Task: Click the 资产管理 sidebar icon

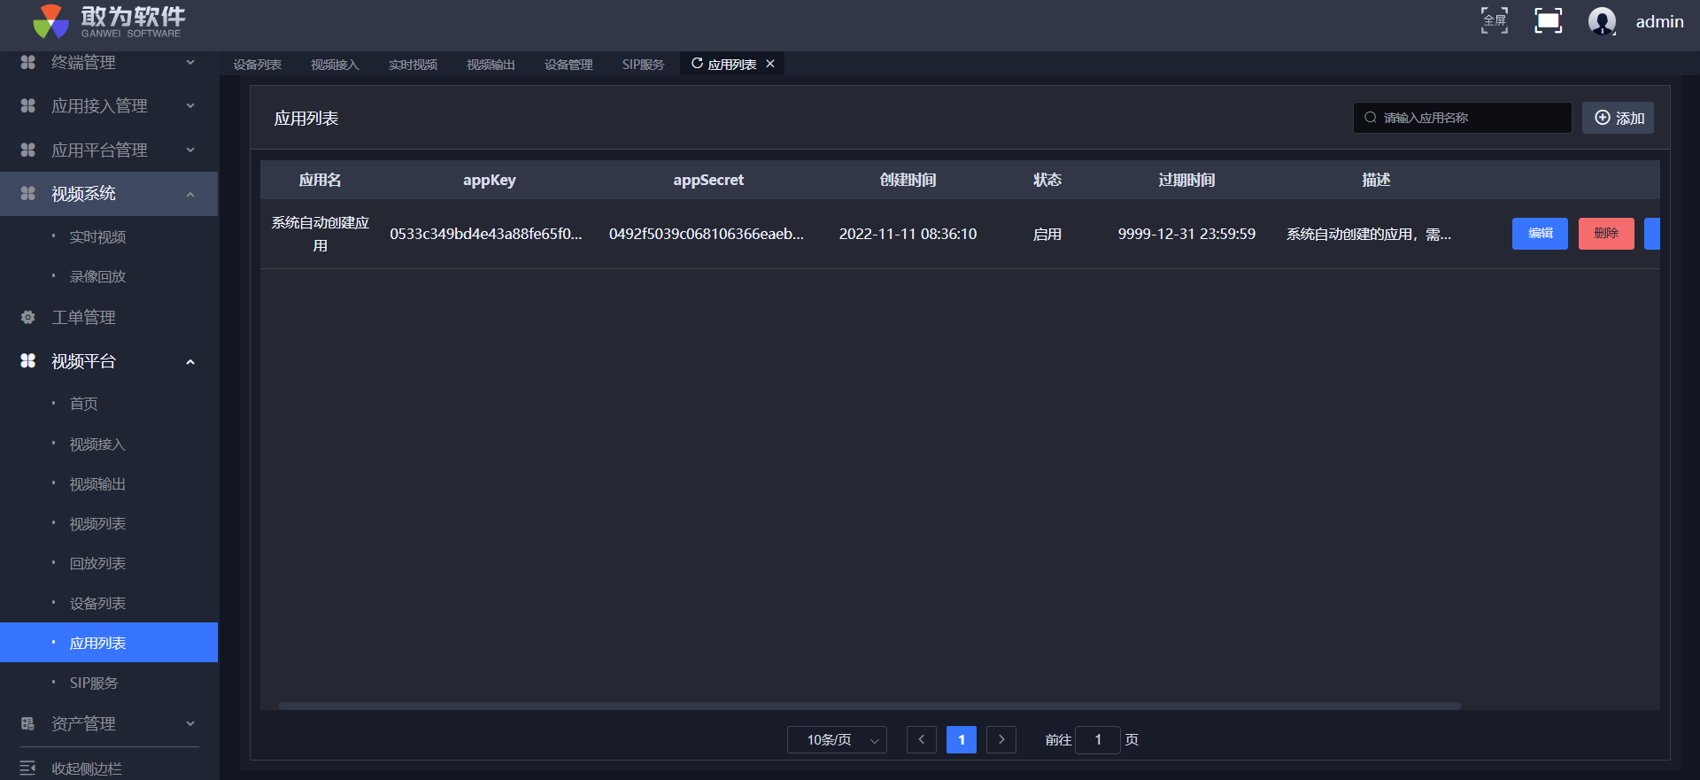Action: point(28,723)
